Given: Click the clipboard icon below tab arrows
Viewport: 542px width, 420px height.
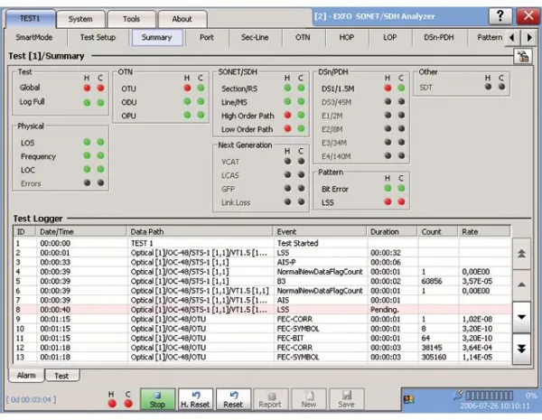Looking at the screenshot, I should [521, 57].
